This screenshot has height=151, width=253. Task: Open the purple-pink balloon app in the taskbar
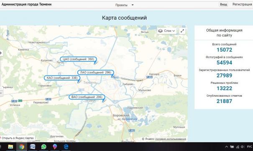(55, 147)
